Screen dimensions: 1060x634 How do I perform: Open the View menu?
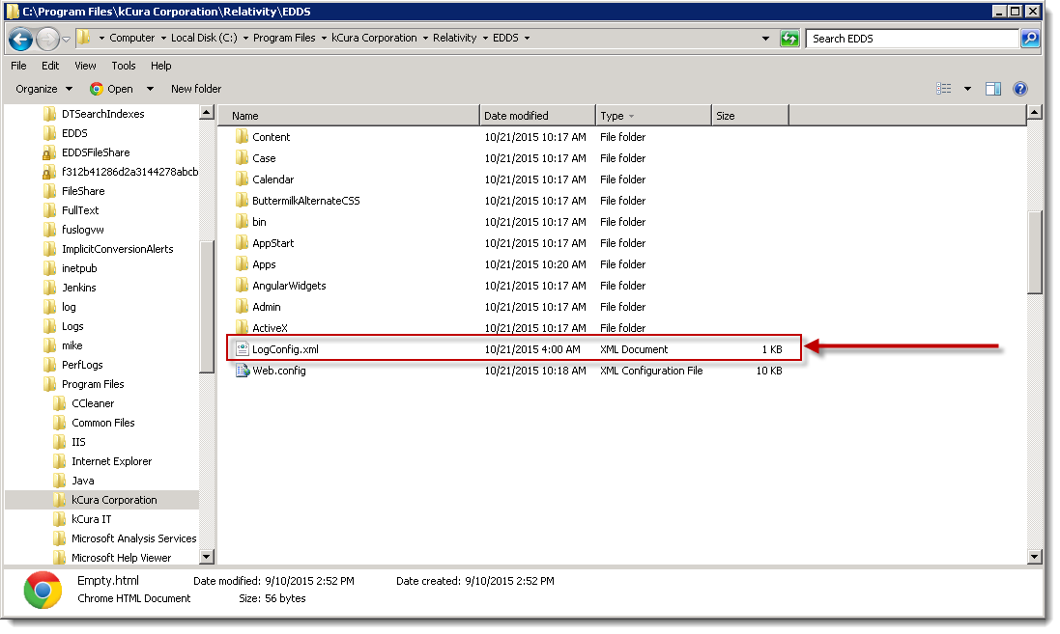pos(85,66)
